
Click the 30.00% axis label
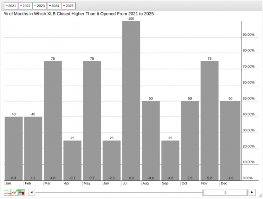(x=248, y=130)
